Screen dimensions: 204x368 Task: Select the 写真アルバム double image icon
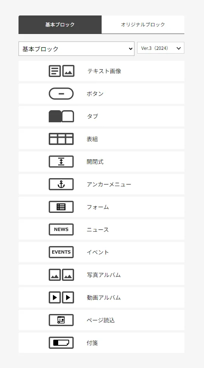click(61, 275)
